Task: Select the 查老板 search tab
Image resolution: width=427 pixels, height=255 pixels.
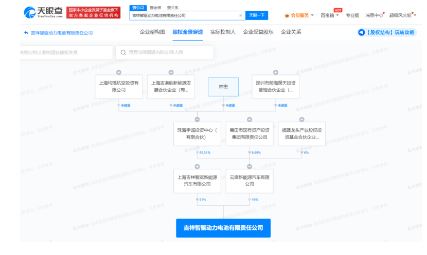Action: pyautogui.click(x=155, y=8)
